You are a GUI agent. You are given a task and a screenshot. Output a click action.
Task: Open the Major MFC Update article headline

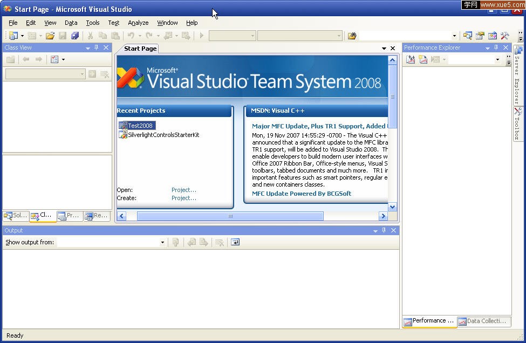320,126
